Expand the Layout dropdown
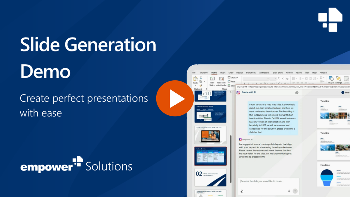Image resolution: width=350 pixels, height=197 pixels. click(233, 78)
